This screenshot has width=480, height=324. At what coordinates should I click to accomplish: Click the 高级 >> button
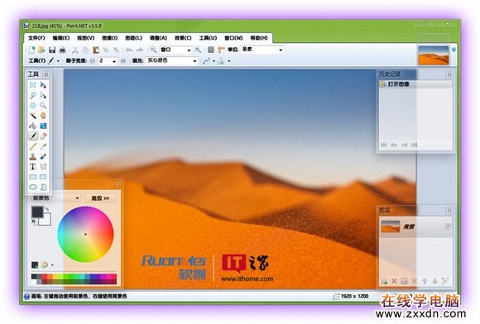pyautogui.click(x=100, y=198)
